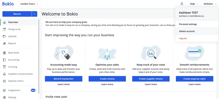Click the Settings gear icon
This screenshot has height=99, width=219.
5,97
